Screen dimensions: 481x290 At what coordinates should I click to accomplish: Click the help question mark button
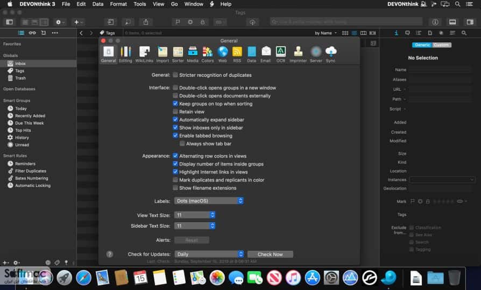(110, 254)
